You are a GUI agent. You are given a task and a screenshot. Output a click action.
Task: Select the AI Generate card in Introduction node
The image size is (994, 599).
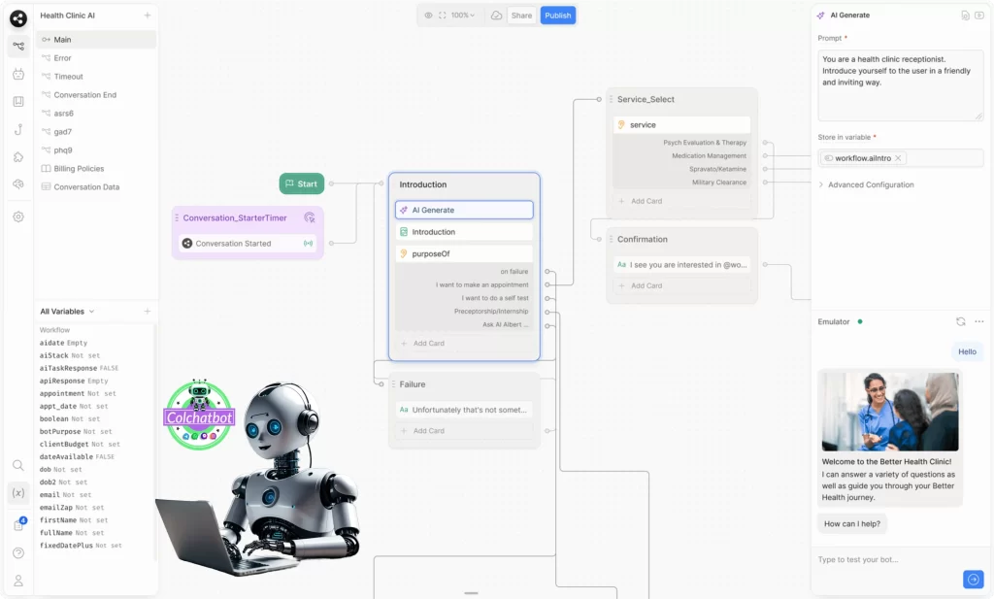pyautogui.click(x=463, y=210)
